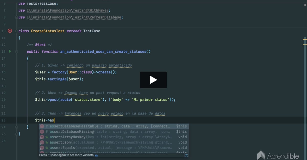Select the assertDatabaseMissing completion suggestion
Screen dimensions: 307x160
point(114,132)
